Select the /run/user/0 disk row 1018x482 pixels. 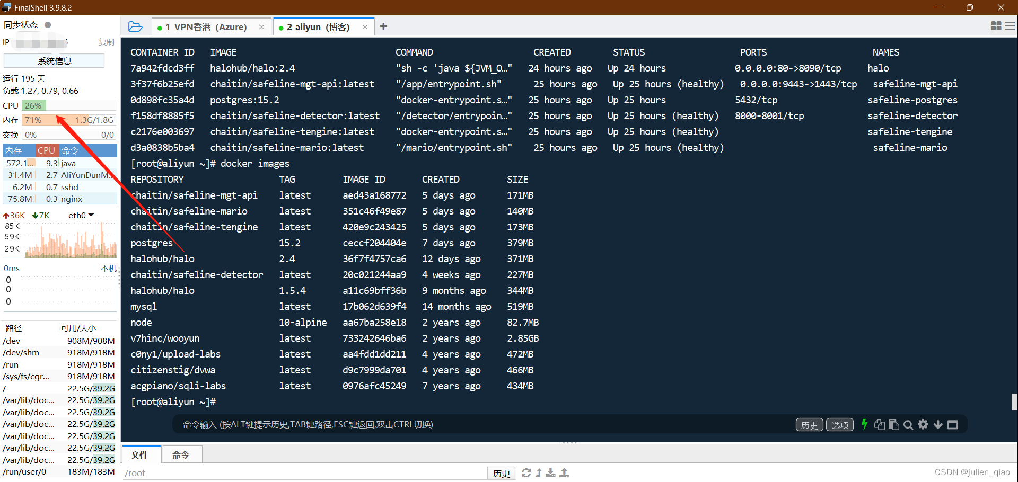(59, 471)
